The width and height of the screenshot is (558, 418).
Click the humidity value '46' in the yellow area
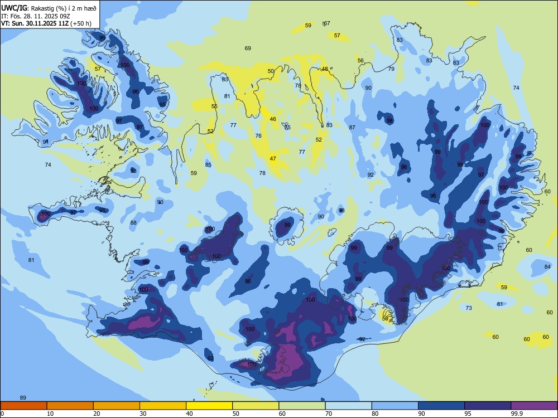273,119
